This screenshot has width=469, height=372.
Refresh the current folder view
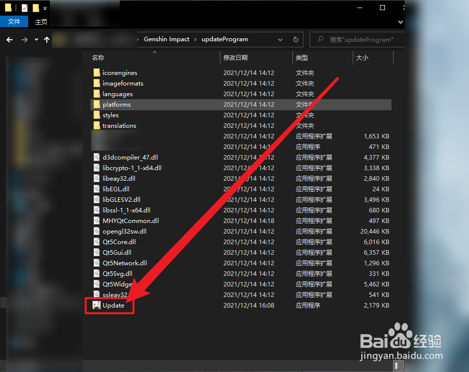tap(295, 39)
